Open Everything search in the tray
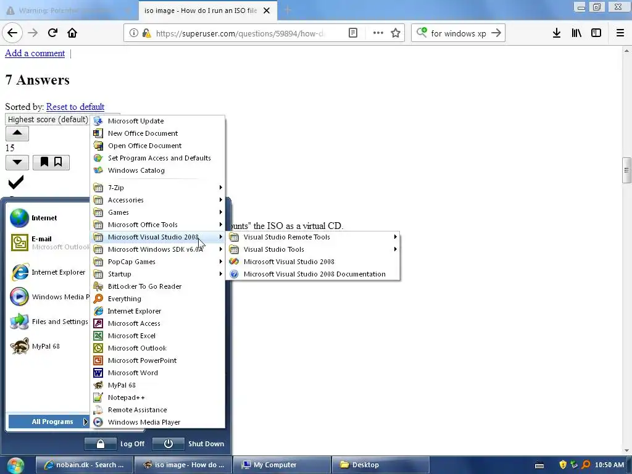This screenshot has height=474, width=632. coord(586,465)
